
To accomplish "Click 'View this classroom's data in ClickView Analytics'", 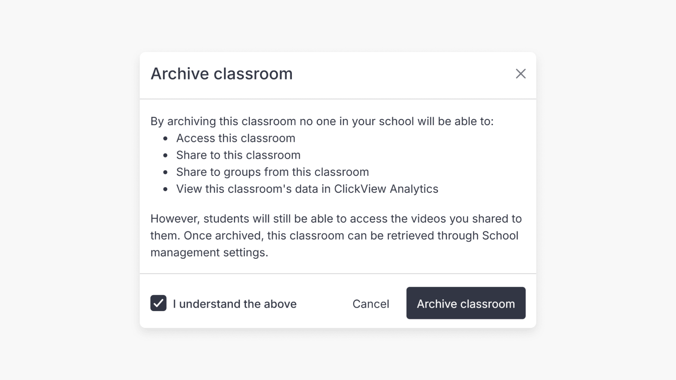I will 307,189.
